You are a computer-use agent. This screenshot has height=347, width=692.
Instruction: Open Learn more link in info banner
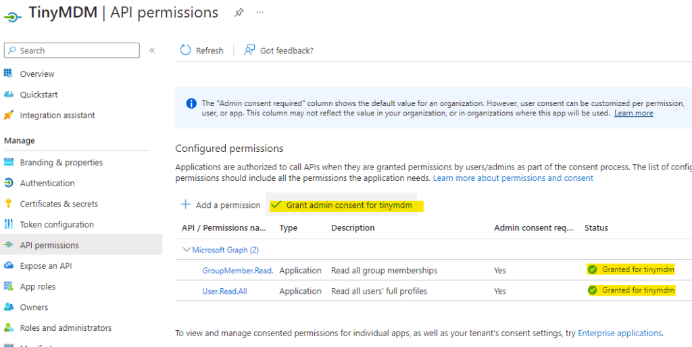pos(633,113)
